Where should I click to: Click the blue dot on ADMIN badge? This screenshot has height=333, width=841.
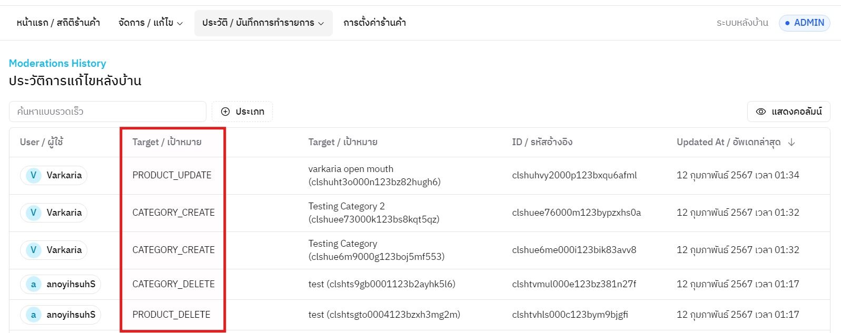point(787,23)
